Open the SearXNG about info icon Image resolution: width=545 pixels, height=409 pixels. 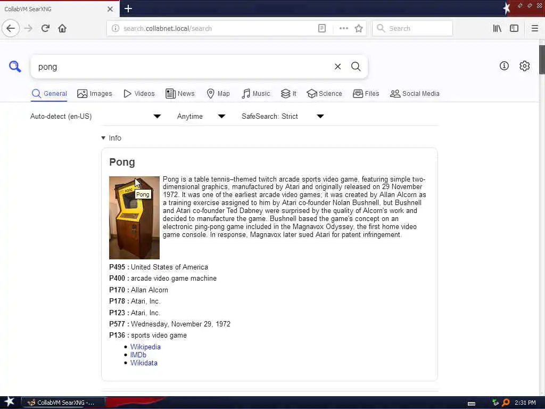(x=504, y=66)
